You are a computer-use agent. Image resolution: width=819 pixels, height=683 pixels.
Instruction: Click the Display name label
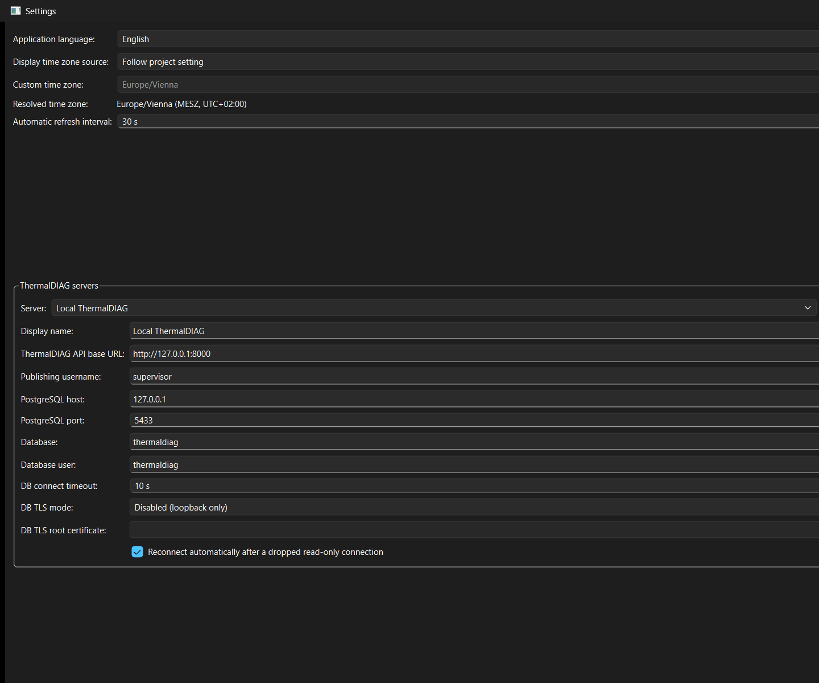(47, 331)
